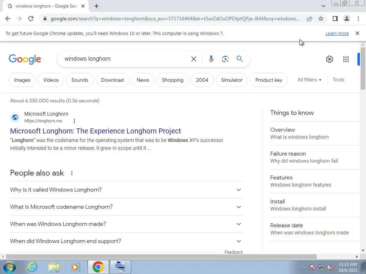Click the horizontal scrollbar right arrow
Image resolution: width=366 pixels, height=274 pixels.
(x=357, y=257)
